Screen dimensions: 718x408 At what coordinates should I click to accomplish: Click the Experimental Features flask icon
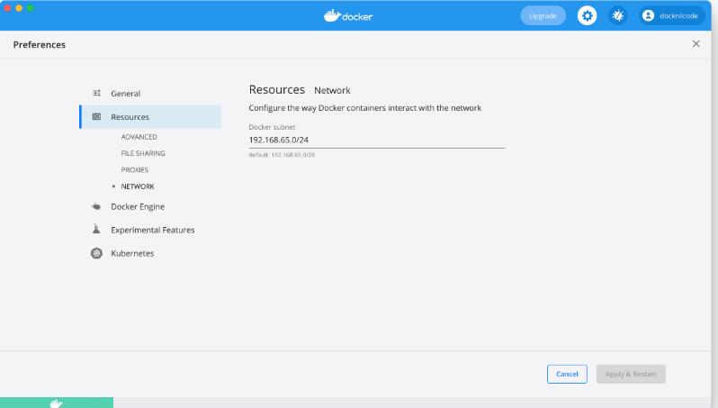click(96, 230)
